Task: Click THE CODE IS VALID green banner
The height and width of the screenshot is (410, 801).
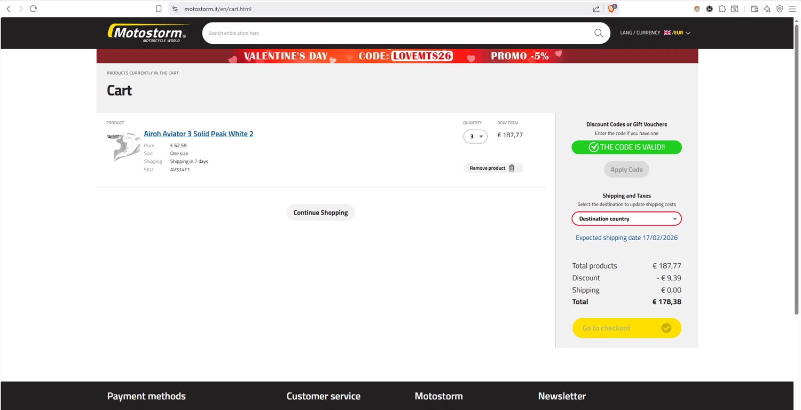Action: click(626, 147)
